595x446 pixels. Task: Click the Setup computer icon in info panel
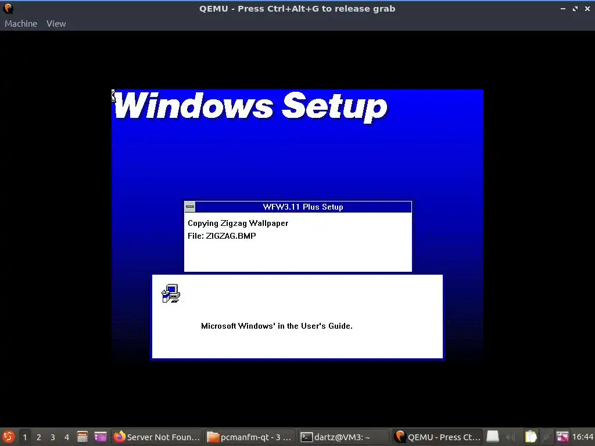coord(171,293)
